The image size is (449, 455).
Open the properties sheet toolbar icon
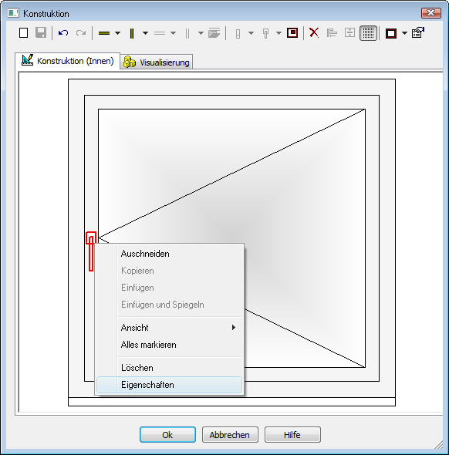(x=418, y=32)
